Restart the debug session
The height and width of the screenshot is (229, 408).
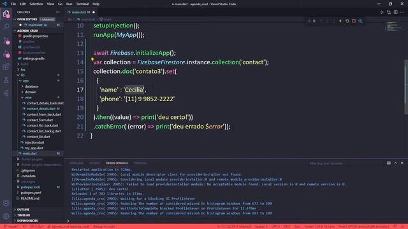coord(347,21)
